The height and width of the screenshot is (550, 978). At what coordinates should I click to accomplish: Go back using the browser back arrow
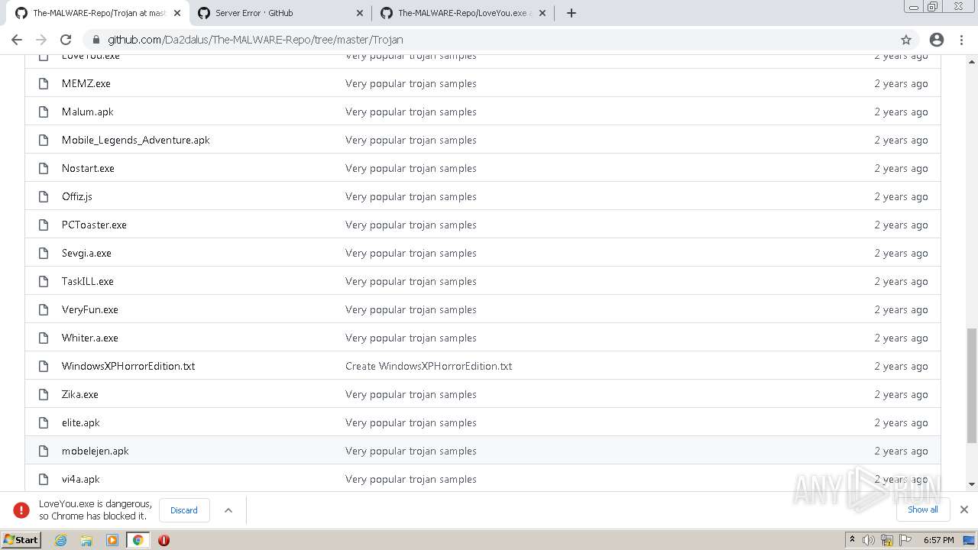coord(17,40)
